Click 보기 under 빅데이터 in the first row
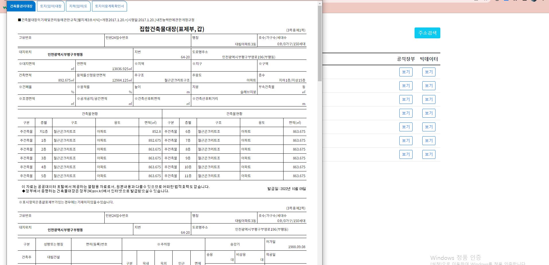This screenshot has width=549, height=265. 429,72
